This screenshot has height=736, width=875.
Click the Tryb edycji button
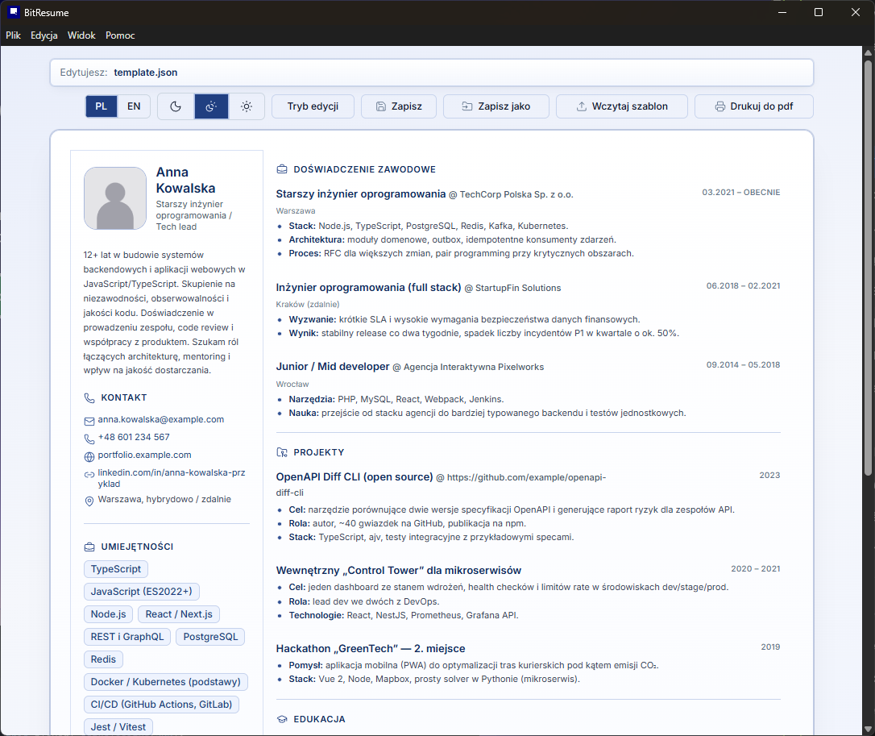click(313, 106)
